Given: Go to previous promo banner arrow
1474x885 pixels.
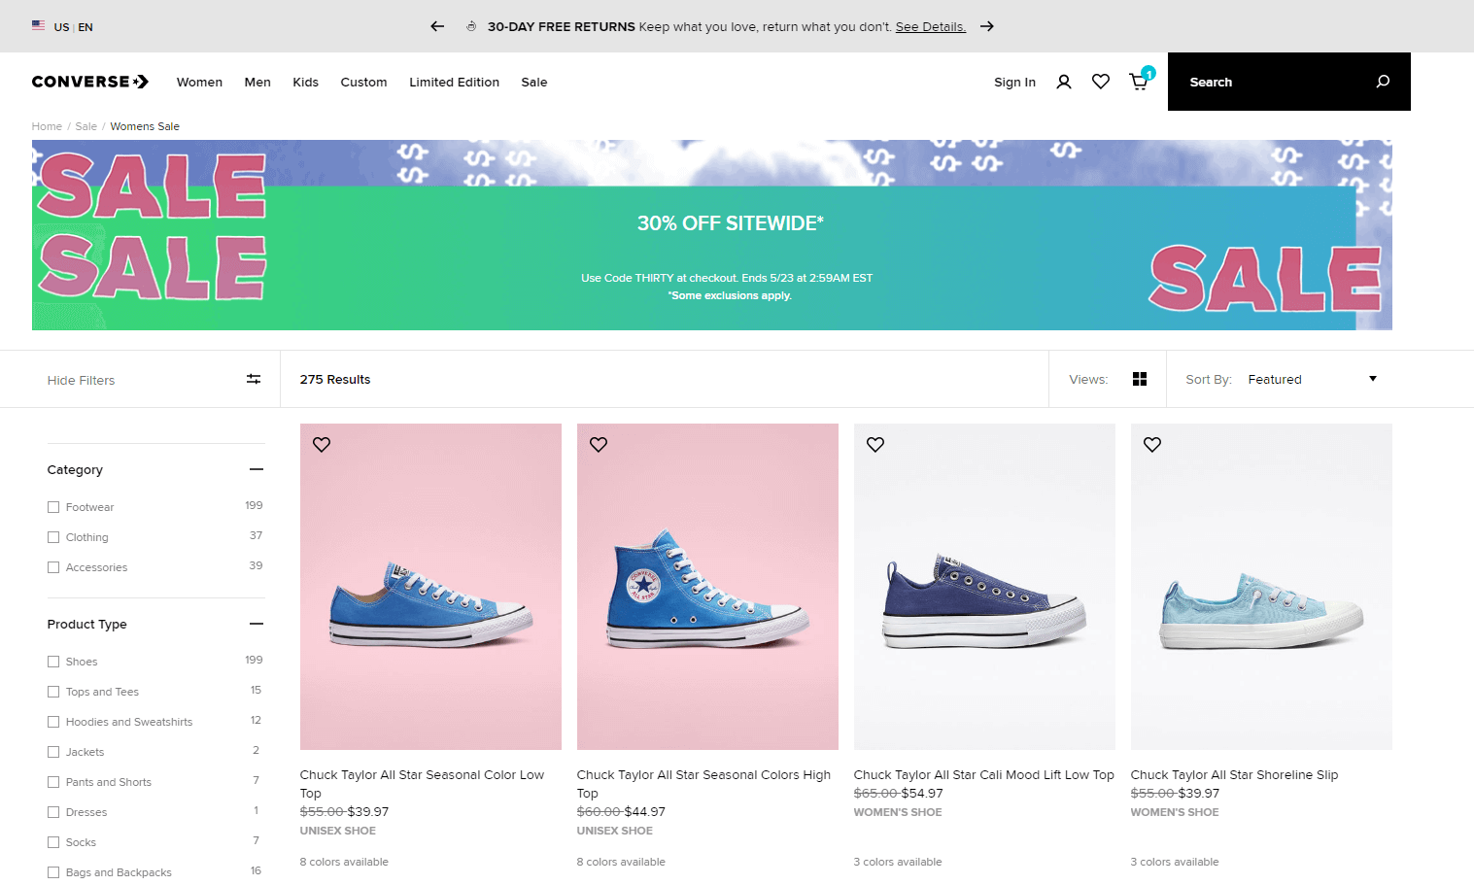Looking at the screenshot, I should coord(437,26).
